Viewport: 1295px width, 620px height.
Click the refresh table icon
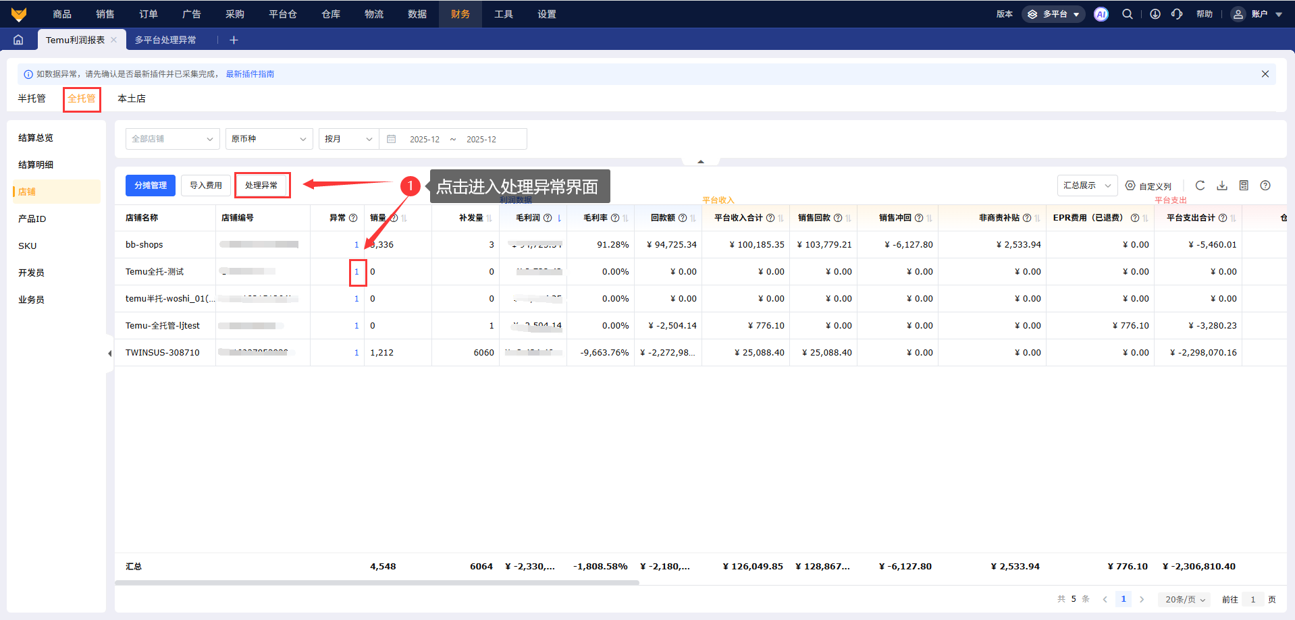(1200, 186)
